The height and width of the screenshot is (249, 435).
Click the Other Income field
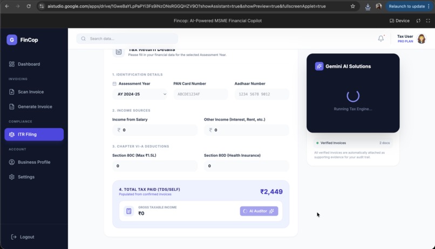[246, 130]
